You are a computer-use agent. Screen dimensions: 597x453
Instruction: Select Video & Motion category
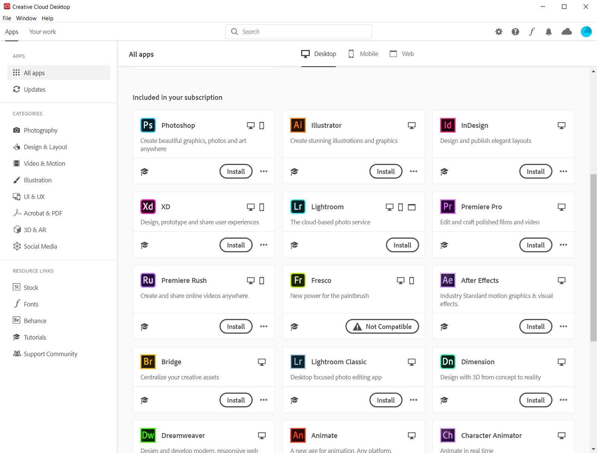coord(44,163)
